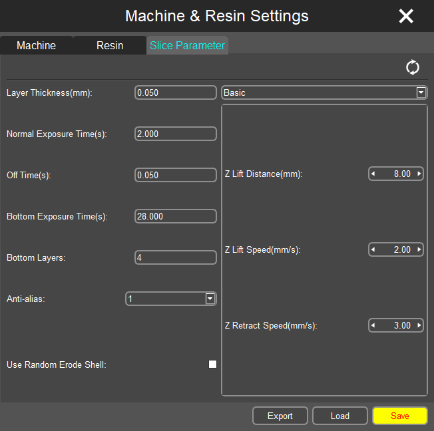
Task: Click the Z Retract Speed value 3.00
Action: pos(402,325)
